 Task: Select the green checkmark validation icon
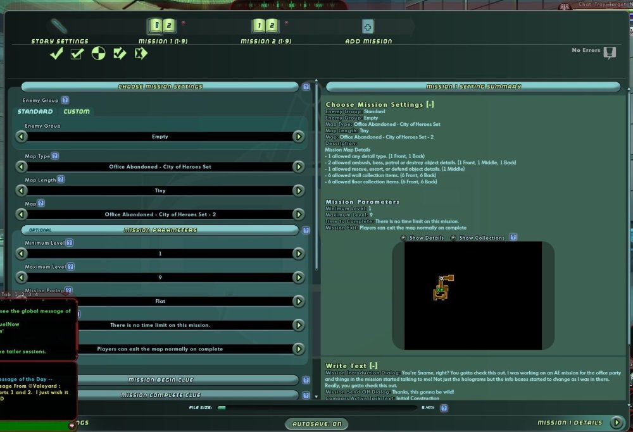56,54
